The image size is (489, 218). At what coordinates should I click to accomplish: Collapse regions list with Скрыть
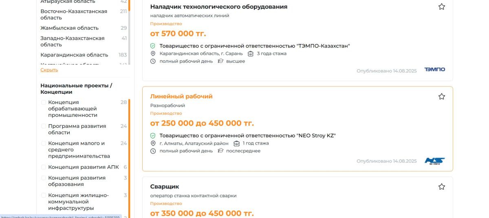[49, 70]
